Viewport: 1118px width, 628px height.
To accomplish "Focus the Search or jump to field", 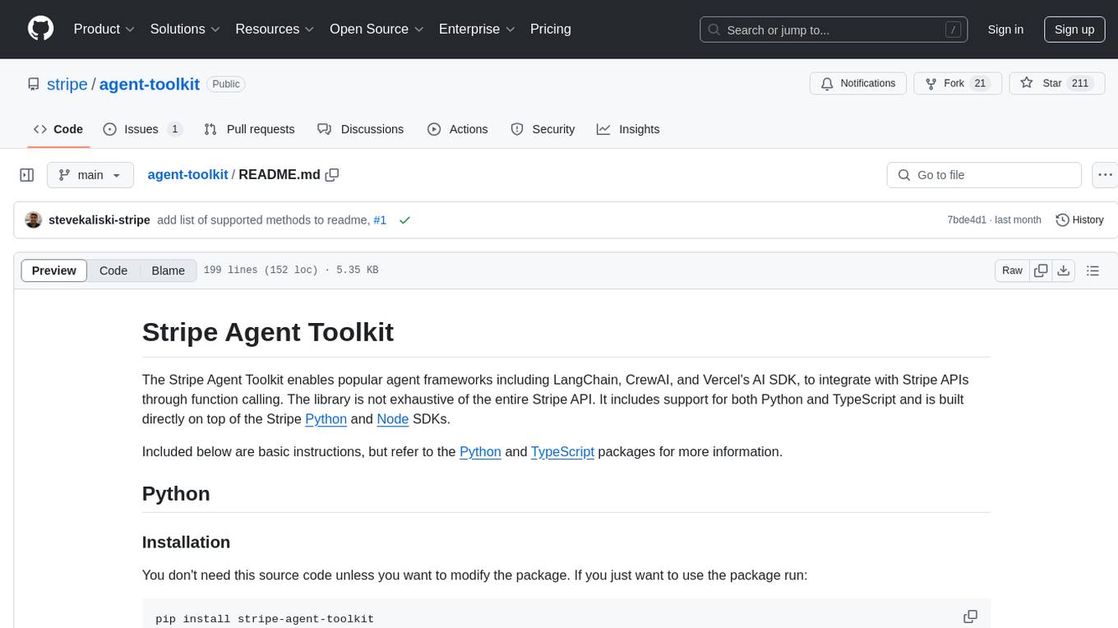I will (832, 30).
